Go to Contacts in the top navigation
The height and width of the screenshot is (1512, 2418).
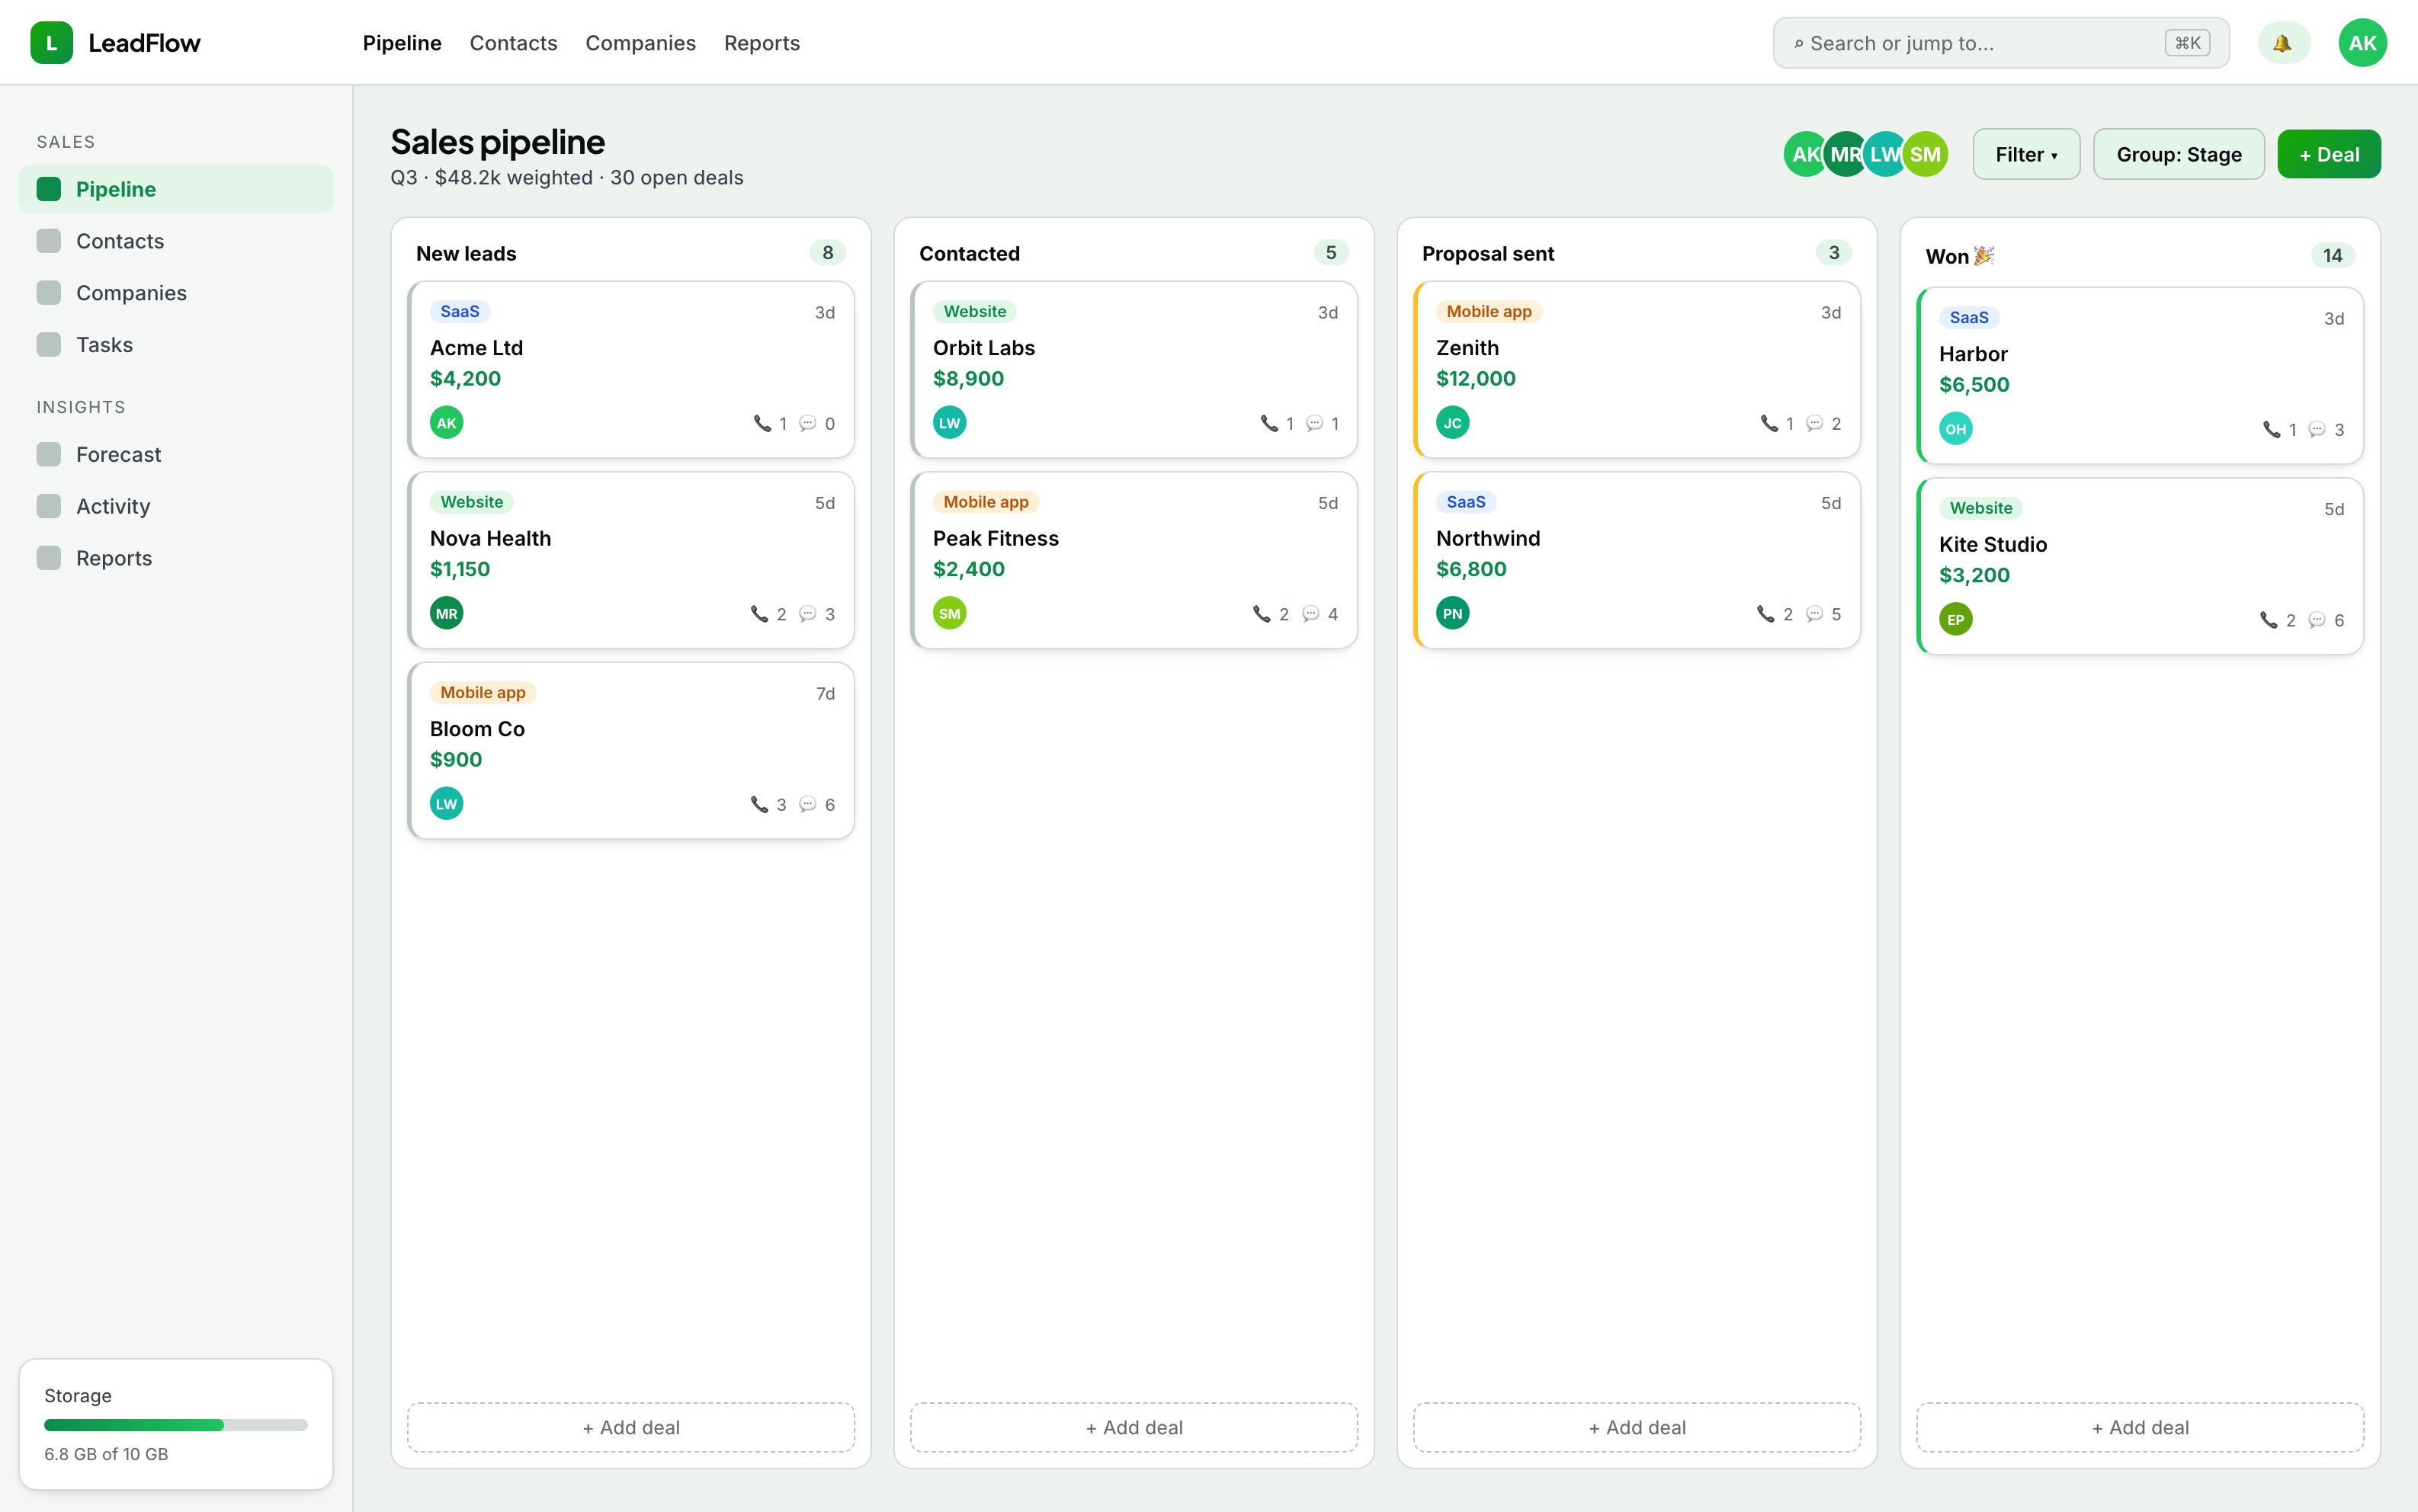tap(513, 43)
